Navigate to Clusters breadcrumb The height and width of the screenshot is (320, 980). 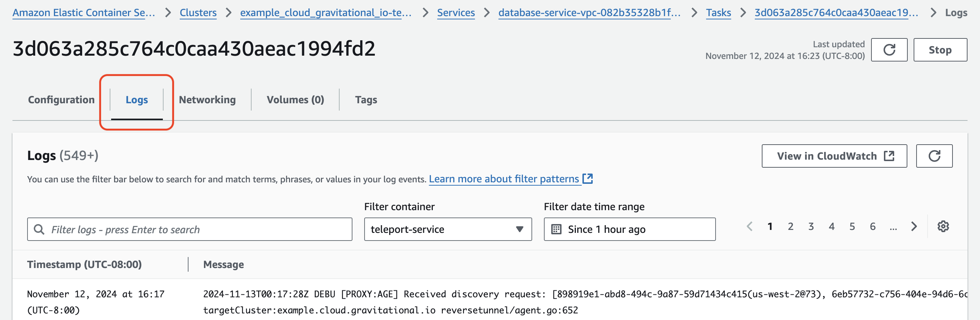[x=198, y=13]
